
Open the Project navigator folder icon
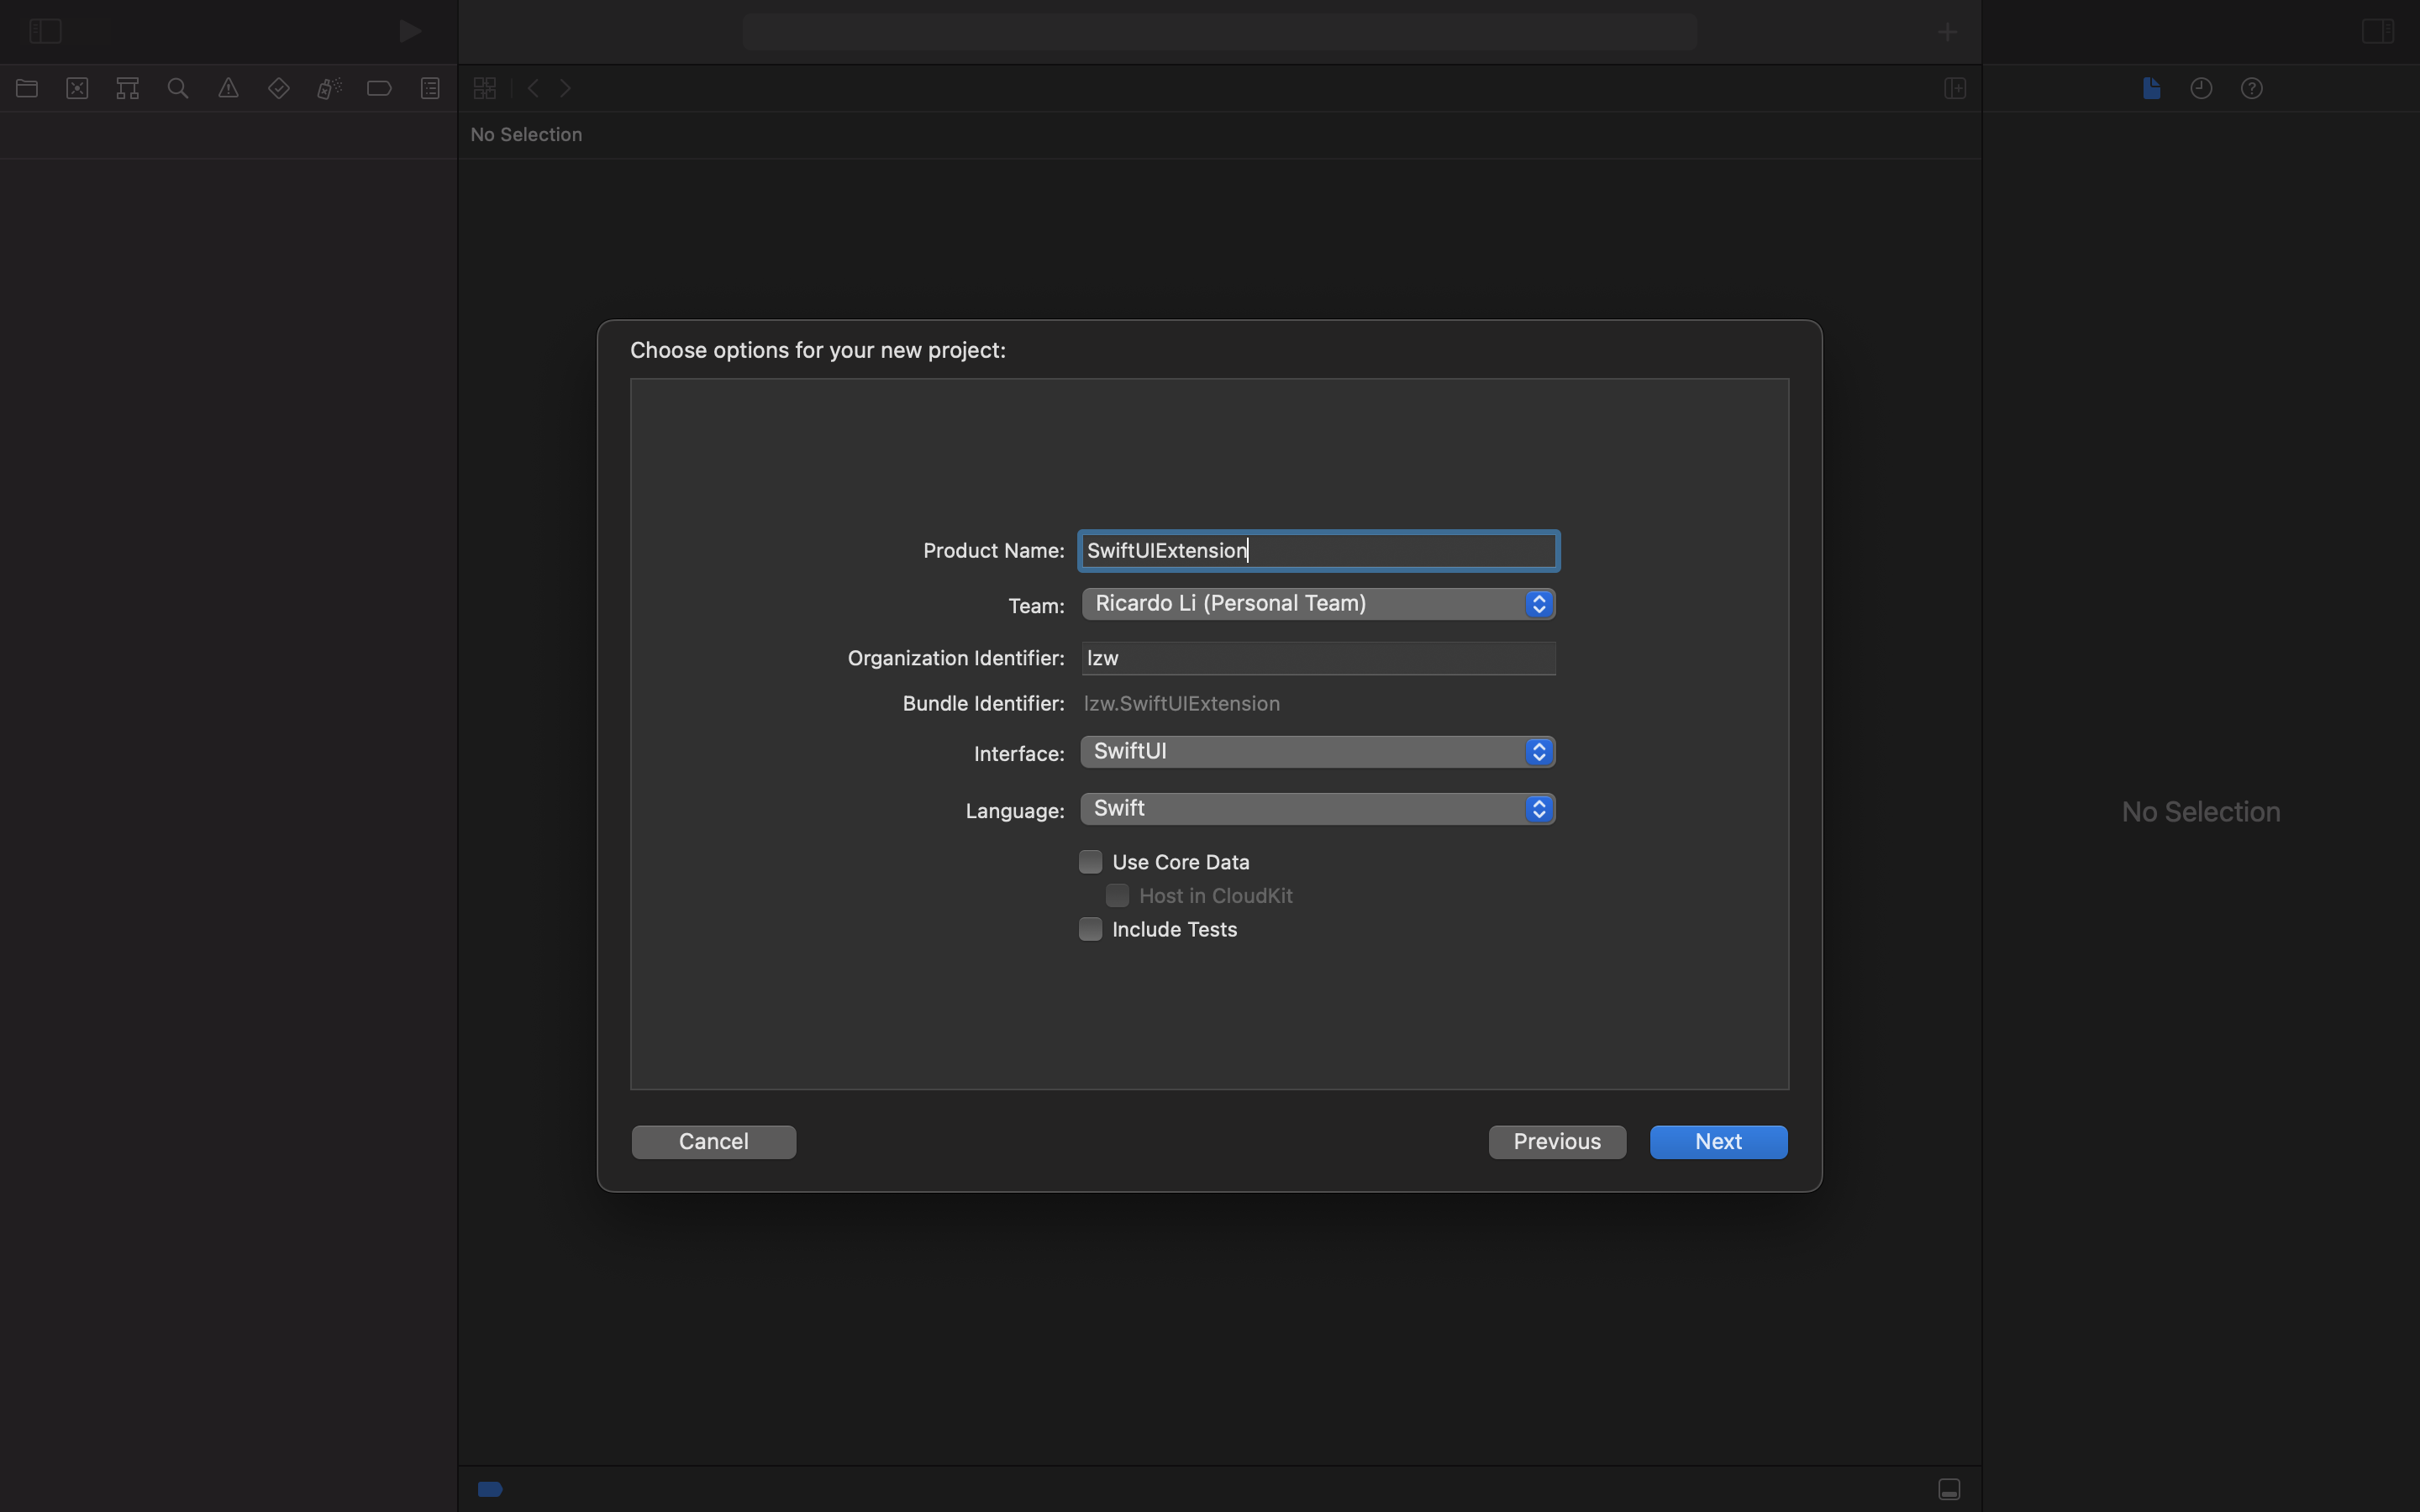pos(27,89)
